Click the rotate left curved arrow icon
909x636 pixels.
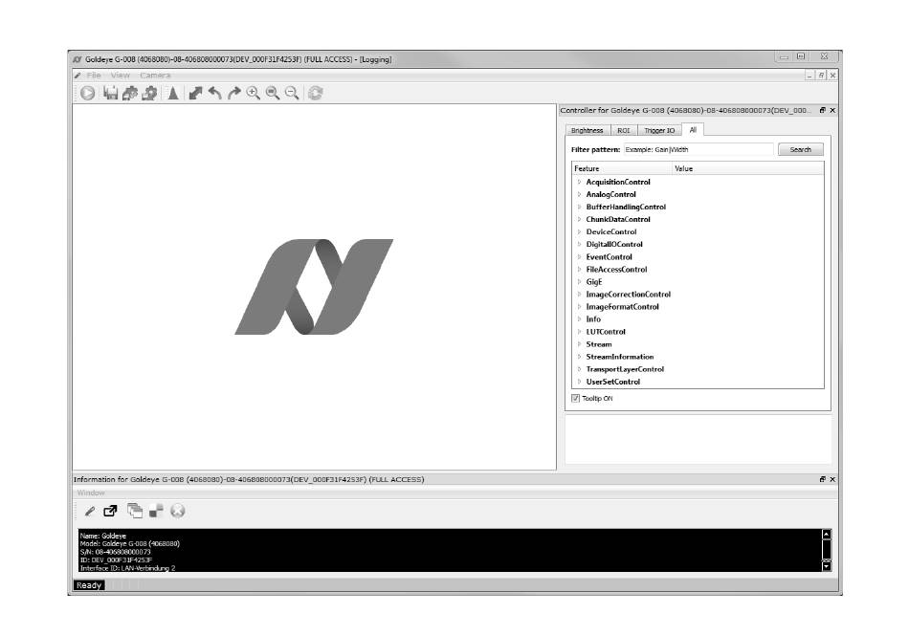[x=214, y=93]
